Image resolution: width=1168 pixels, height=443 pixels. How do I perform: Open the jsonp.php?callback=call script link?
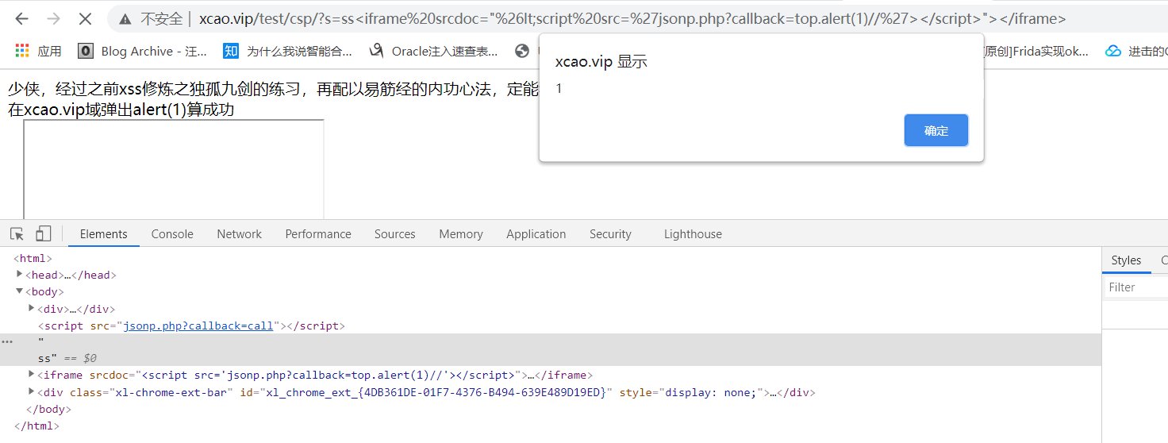coord(198,326)
